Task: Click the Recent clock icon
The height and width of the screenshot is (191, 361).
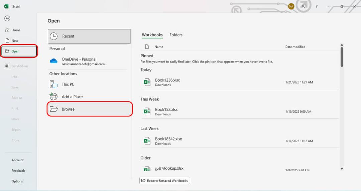Action: 53,36
